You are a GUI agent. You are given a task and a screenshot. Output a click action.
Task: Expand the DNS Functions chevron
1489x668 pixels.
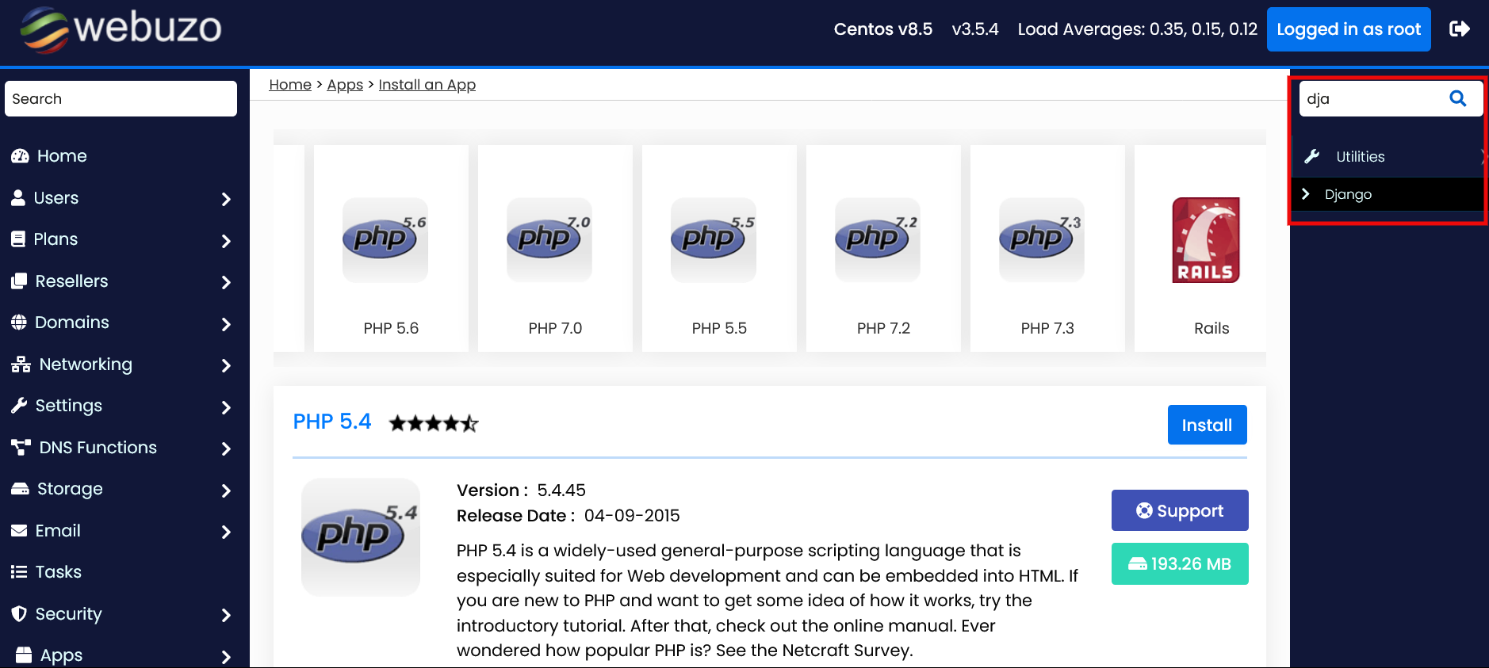tap(226, 449)
